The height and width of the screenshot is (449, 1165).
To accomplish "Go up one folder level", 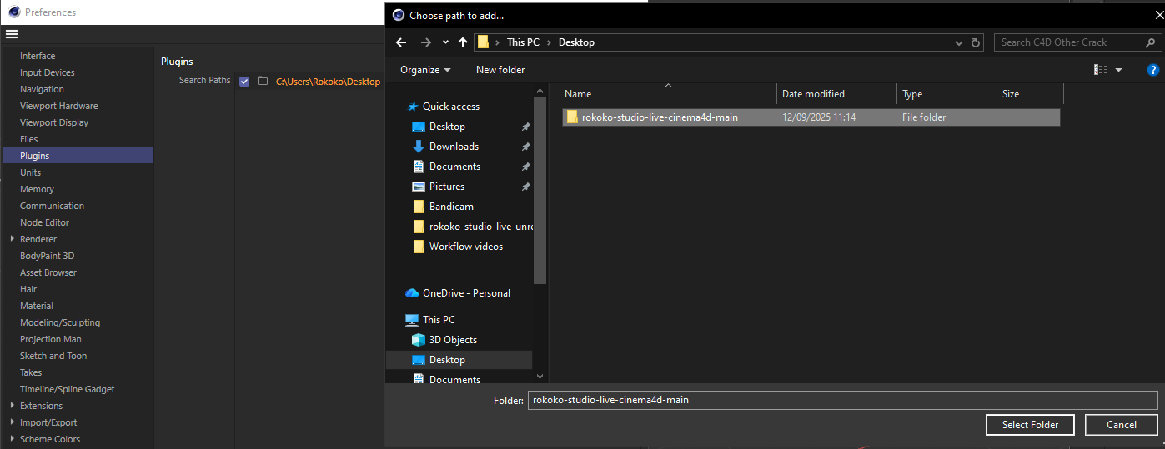I will pyautogui.click(x=463, y=42).
